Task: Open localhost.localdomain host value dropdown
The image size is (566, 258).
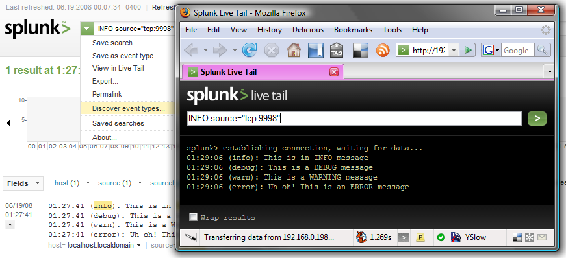Action: point(138,246)
